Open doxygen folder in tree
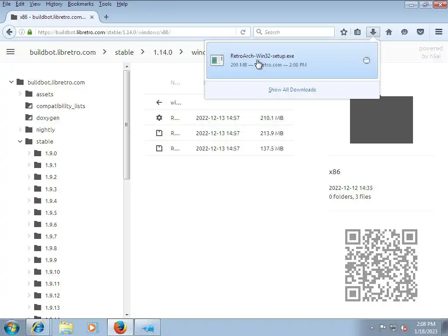This screenshot has width=448, height=336. [x=48, y=118]
